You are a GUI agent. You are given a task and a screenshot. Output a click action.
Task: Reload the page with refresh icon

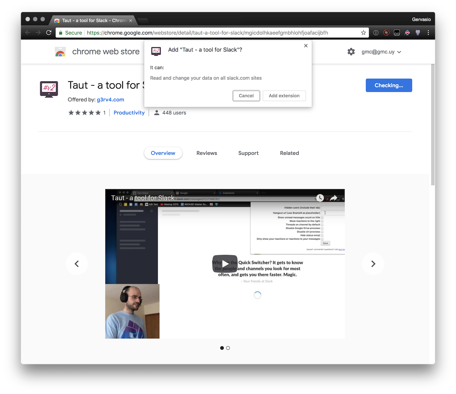click(x=49, y=33)
